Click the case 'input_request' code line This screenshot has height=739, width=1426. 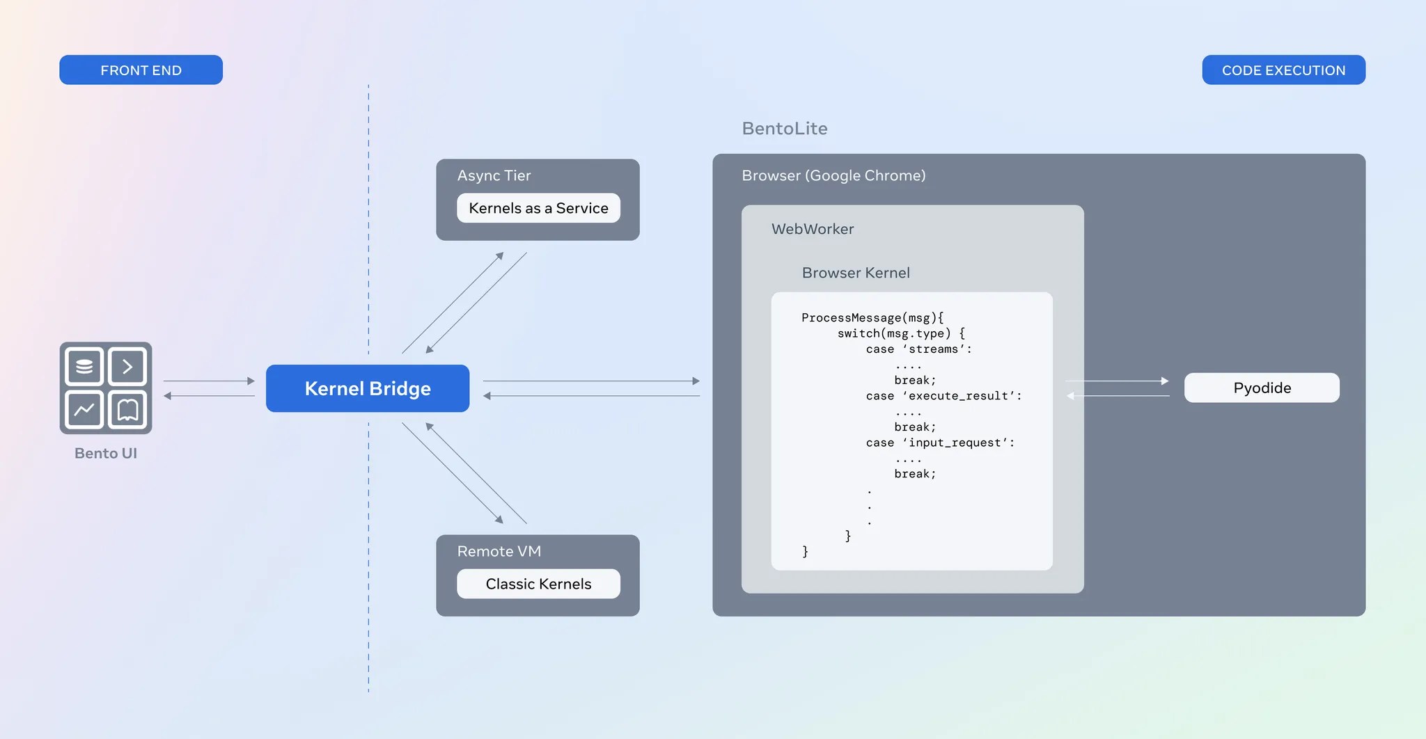tap(940, 443)
